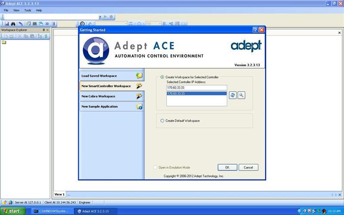Click the top command text field
344x215 pixels.
click(52, 17)
